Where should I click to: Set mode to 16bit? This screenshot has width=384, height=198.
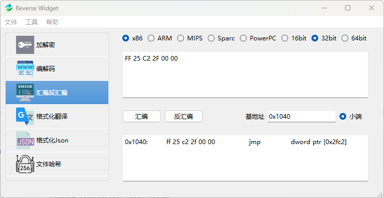coord(294,38)
